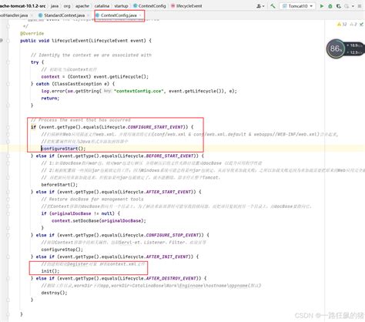Collapse the AFTER_START_EVENT else-if fold marker
The width and height of the screenshot is (365, 322).
click(x=8, y=192)
